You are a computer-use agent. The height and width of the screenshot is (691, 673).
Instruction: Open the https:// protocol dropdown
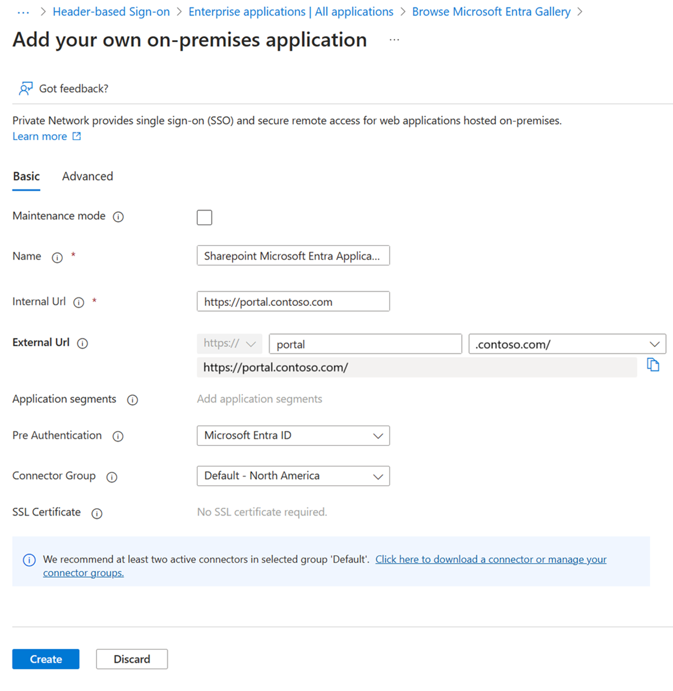[x=229, y=344]
